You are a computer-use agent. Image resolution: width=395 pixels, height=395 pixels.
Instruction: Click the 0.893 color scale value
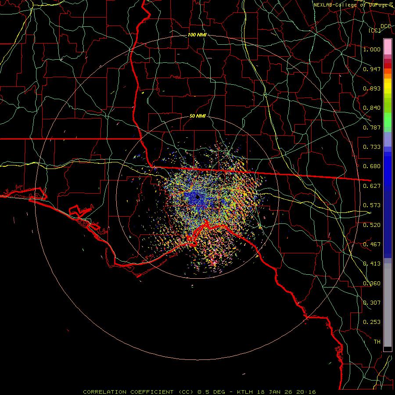point(372,88)
